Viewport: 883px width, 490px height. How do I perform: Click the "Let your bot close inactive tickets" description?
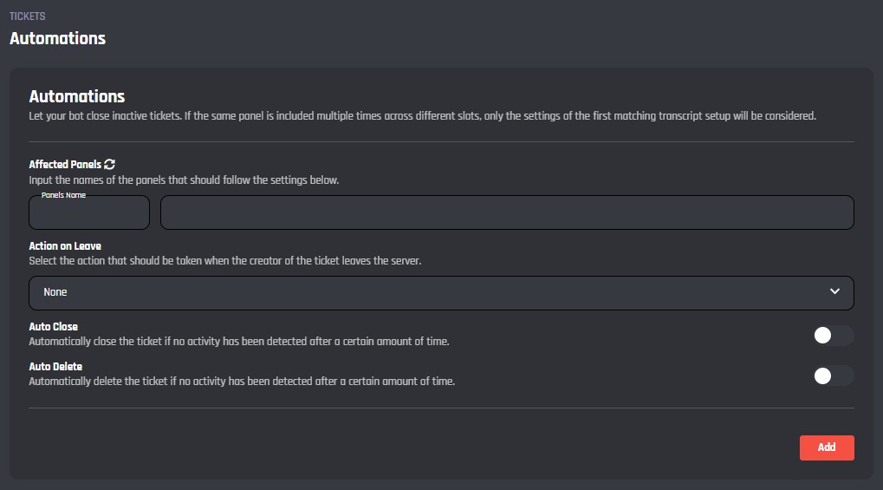(x=422, y=116)
